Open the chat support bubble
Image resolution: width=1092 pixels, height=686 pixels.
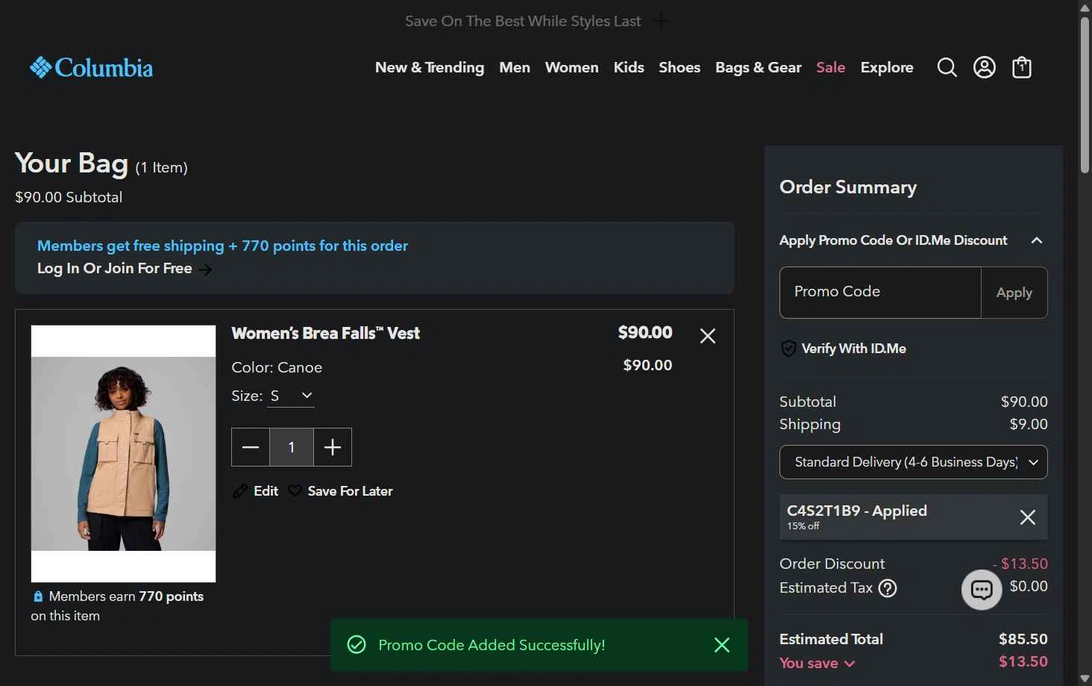981,590
